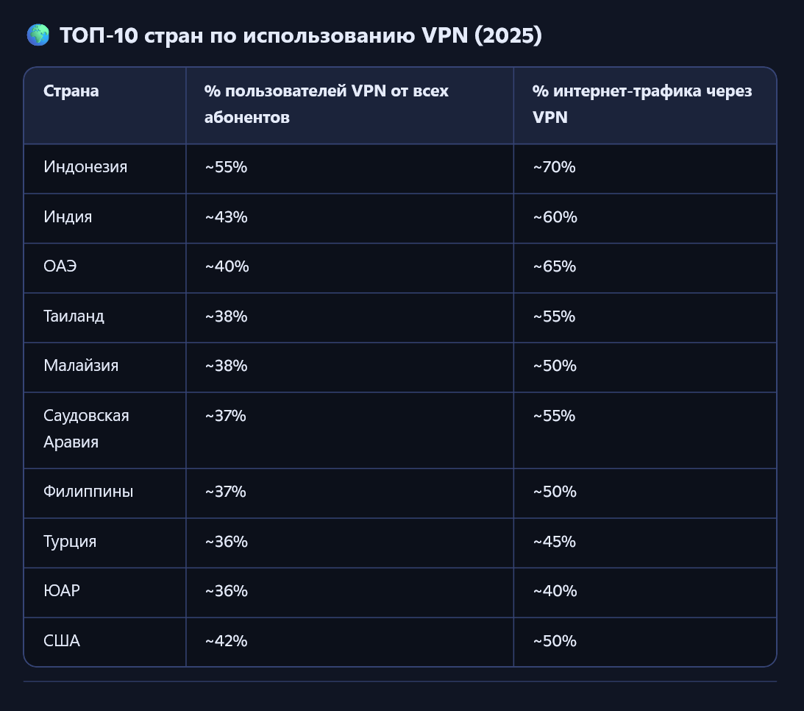Click the "Саудовская Аравия" country cell
This screenshot has height=711, width=804.
pos(86,429)
